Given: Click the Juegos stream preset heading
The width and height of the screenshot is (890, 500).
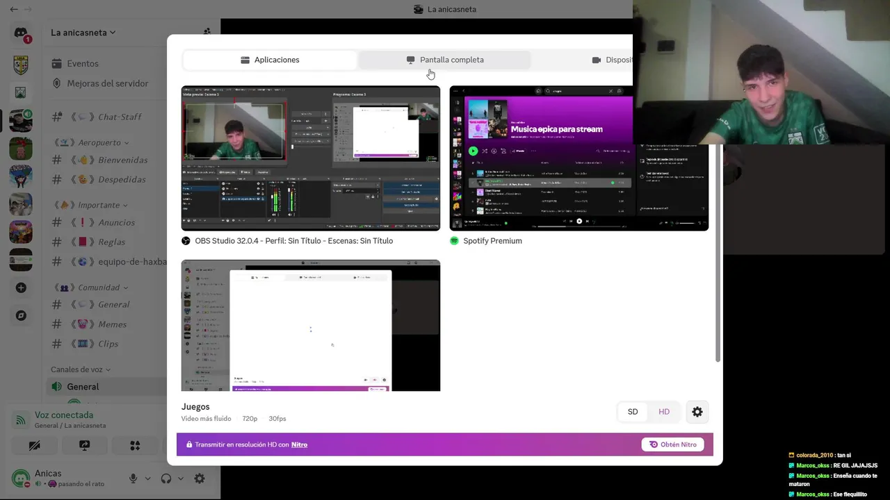Looking at the screenshot, I should [195, 407].
